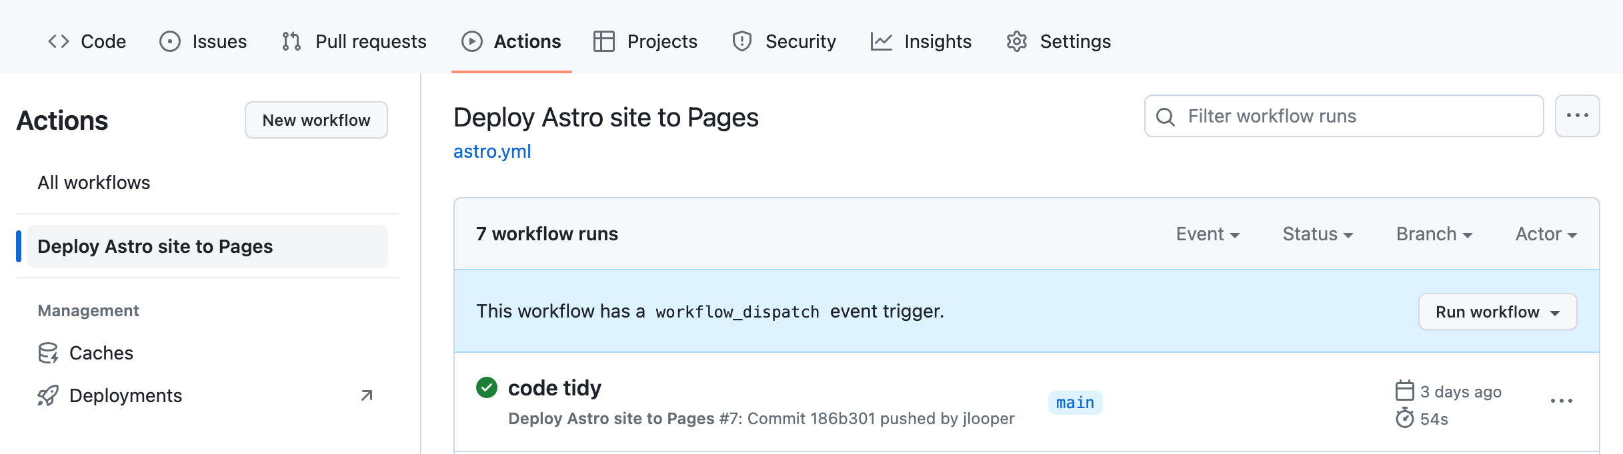Viewport: 1623px width, 454px height.
Task: Open the workflow options kebab menu
Action: (1577, 116)
